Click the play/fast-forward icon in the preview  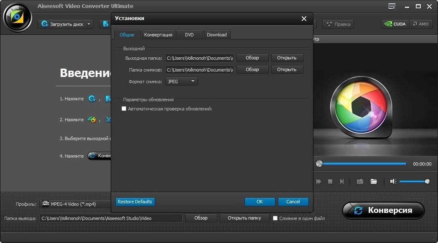[318, 182]
